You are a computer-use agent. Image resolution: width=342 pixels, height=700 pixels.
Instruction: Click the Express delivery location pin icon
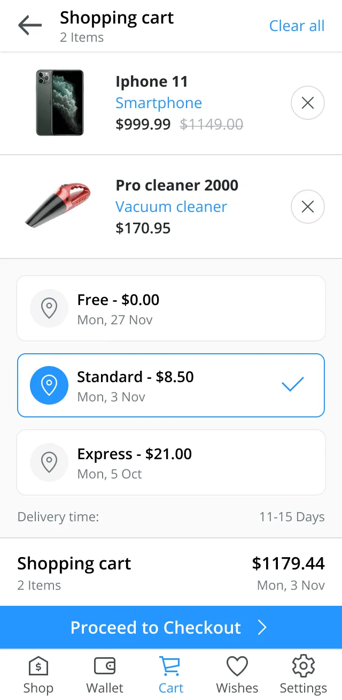point(49,462)
